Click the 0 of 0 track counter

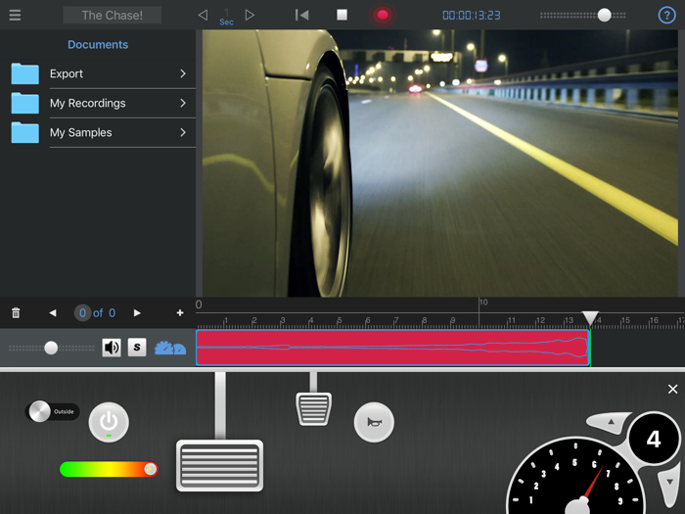click(95, 313)
